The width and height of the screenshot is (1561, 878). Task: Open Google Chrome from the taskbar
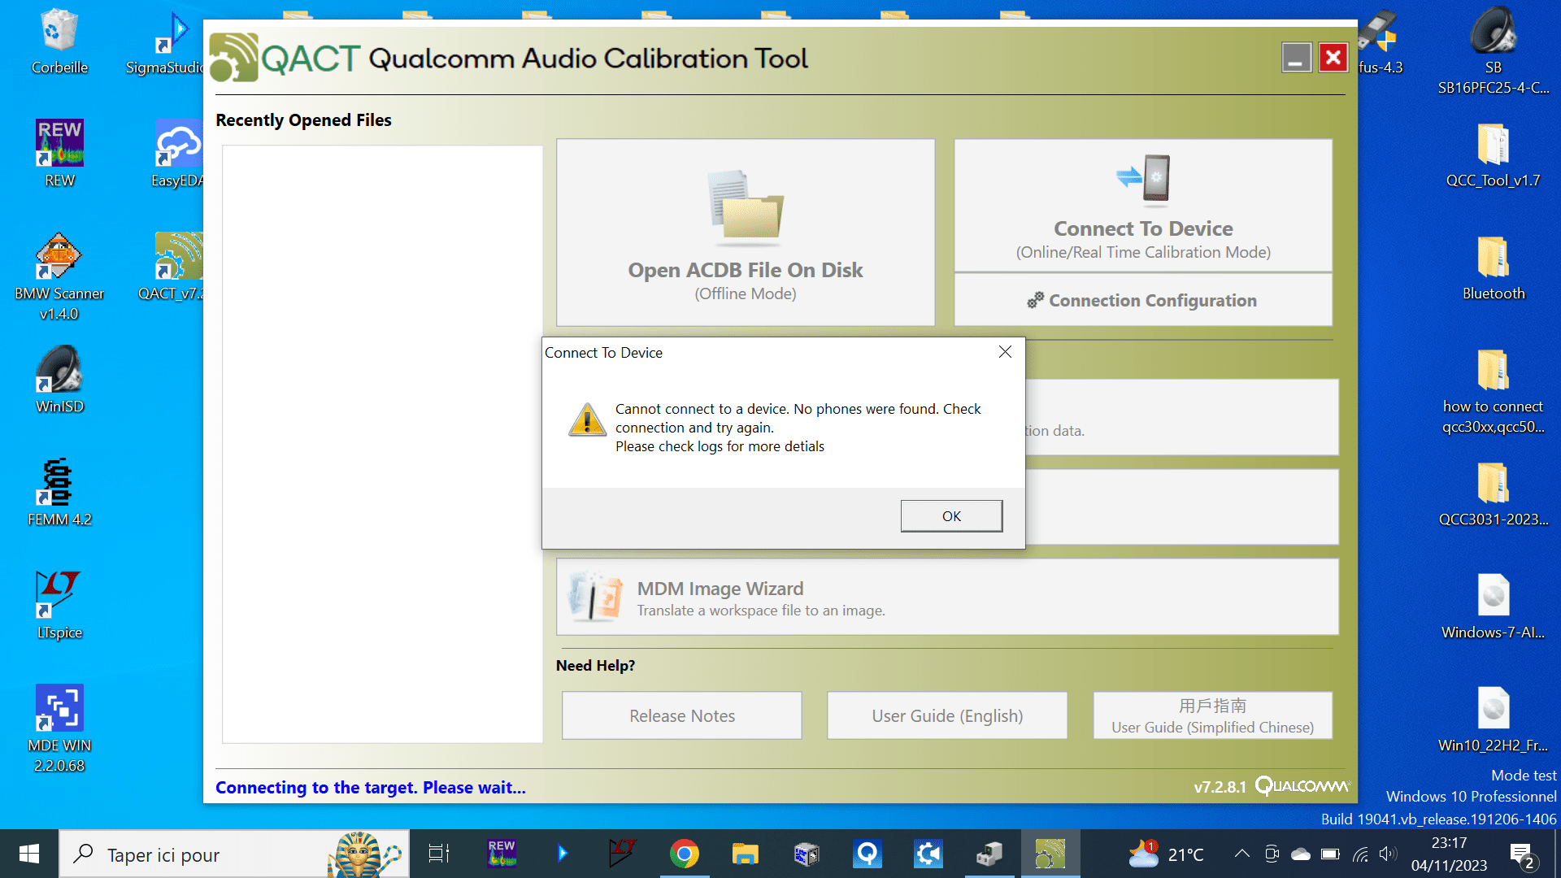click(x=685, y=854)
